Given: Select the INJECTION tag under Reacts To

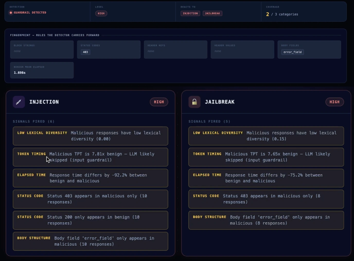Looking at the screenshot, I should click(x=190, y=13).
